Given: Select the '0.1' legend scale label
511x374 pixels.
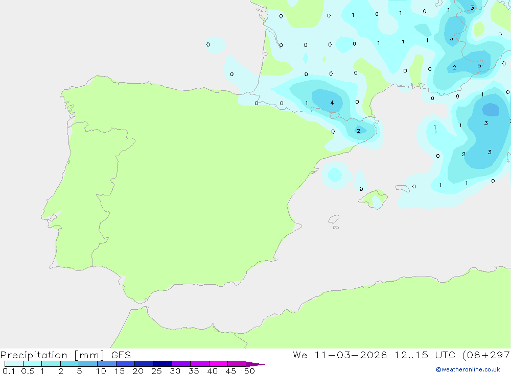Looking at the screenshot, I should coord(9,371).
